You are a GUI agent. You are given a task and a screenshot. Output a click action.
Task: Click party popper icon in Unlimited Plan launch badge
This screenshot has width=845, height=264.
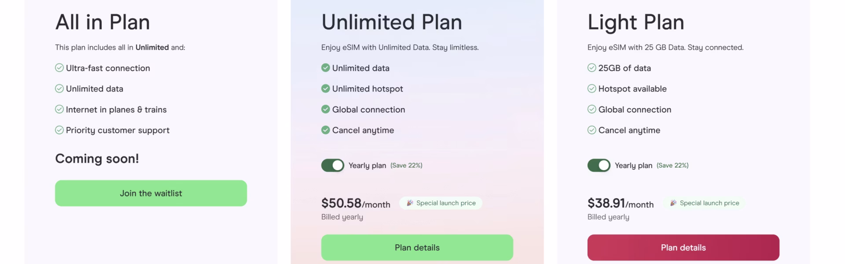coord(410,203)
